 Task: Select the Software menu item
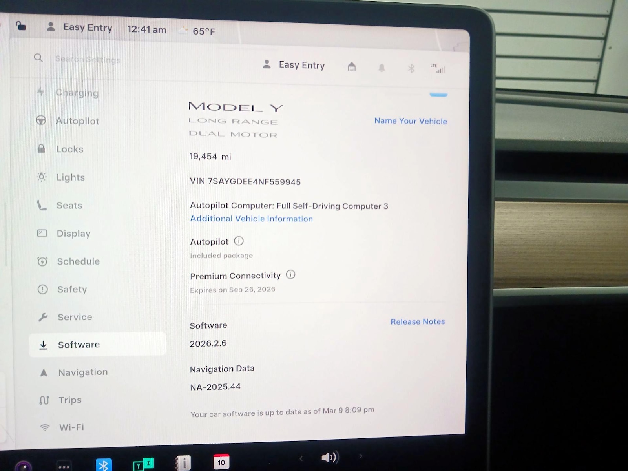(97, 345)
